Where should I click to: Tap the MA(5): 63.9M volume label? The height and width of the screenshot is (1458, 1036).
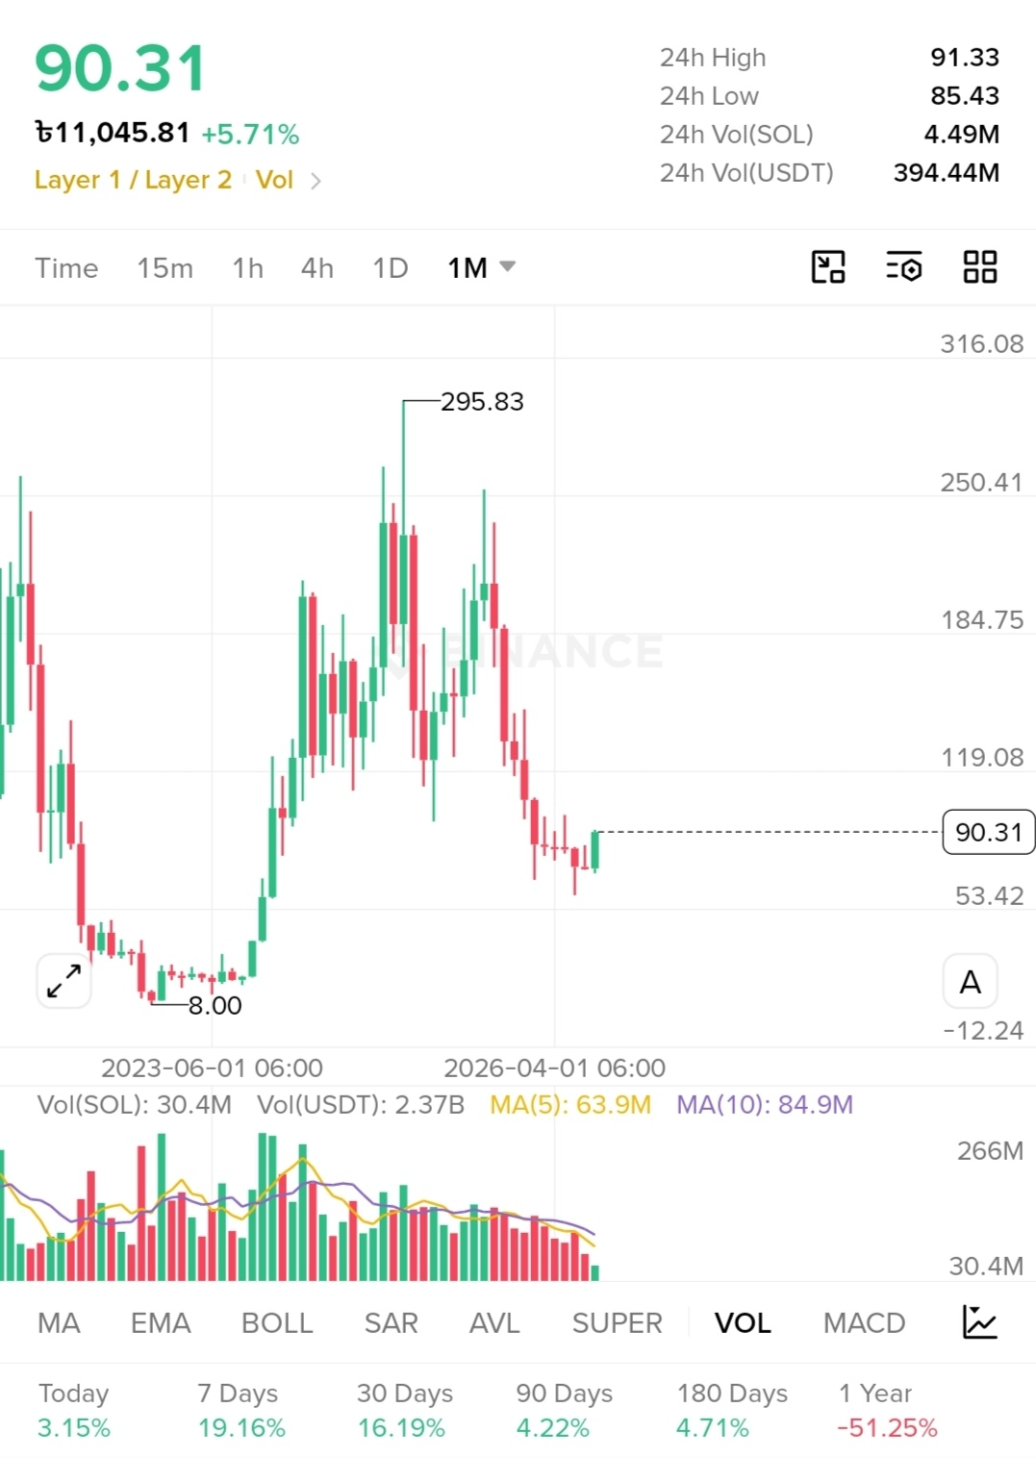point(570,1104)
